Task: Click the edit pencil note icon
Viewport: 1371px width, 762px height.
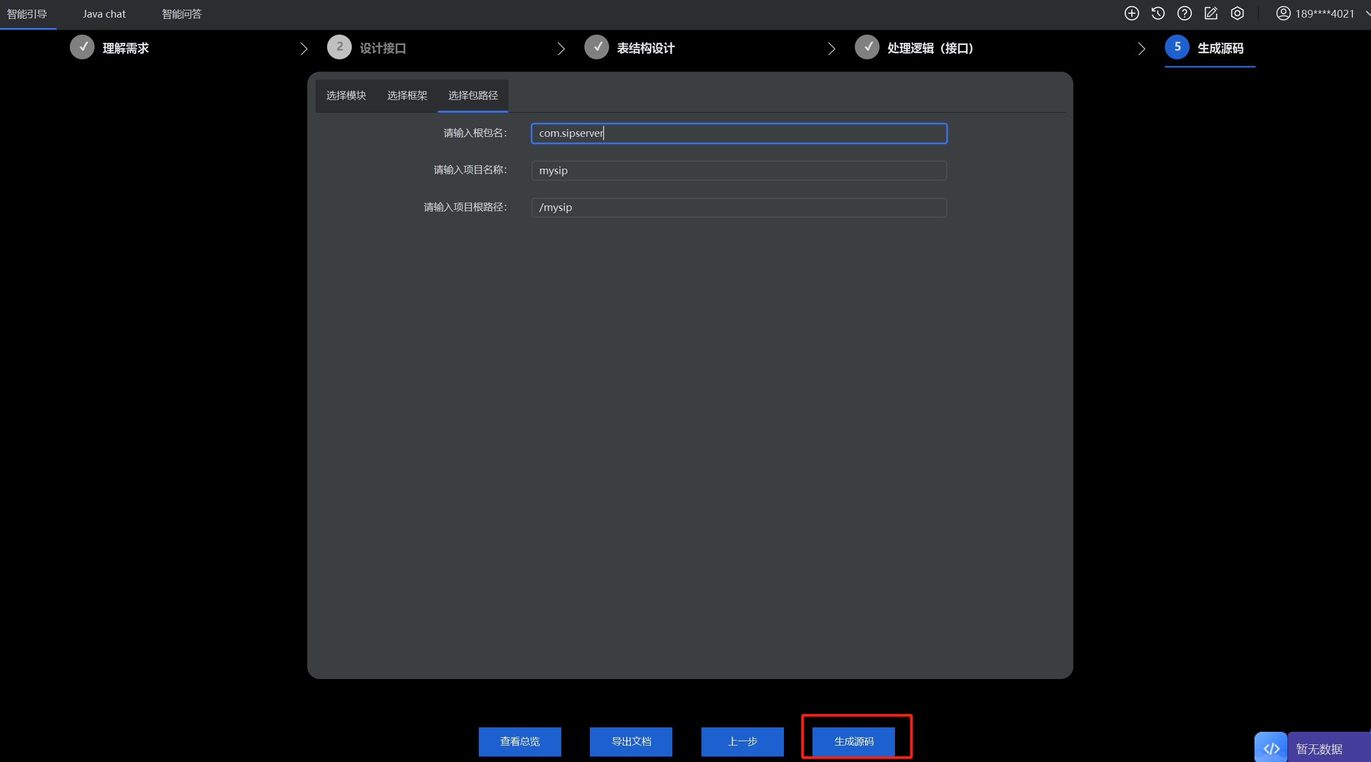Action: click(x=1210, y=14)
